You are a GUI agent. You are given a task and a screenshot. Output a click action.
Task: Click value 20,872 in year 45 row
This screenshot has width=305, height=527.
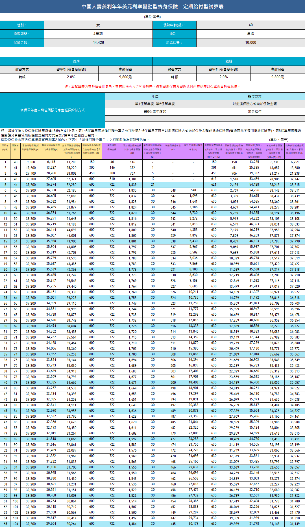coord(193,411)
